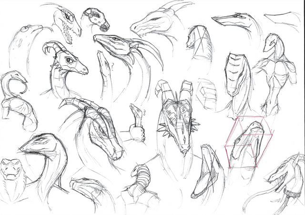
Task: Click the question mark beside the snout sketch
Action: pos(112,66)
